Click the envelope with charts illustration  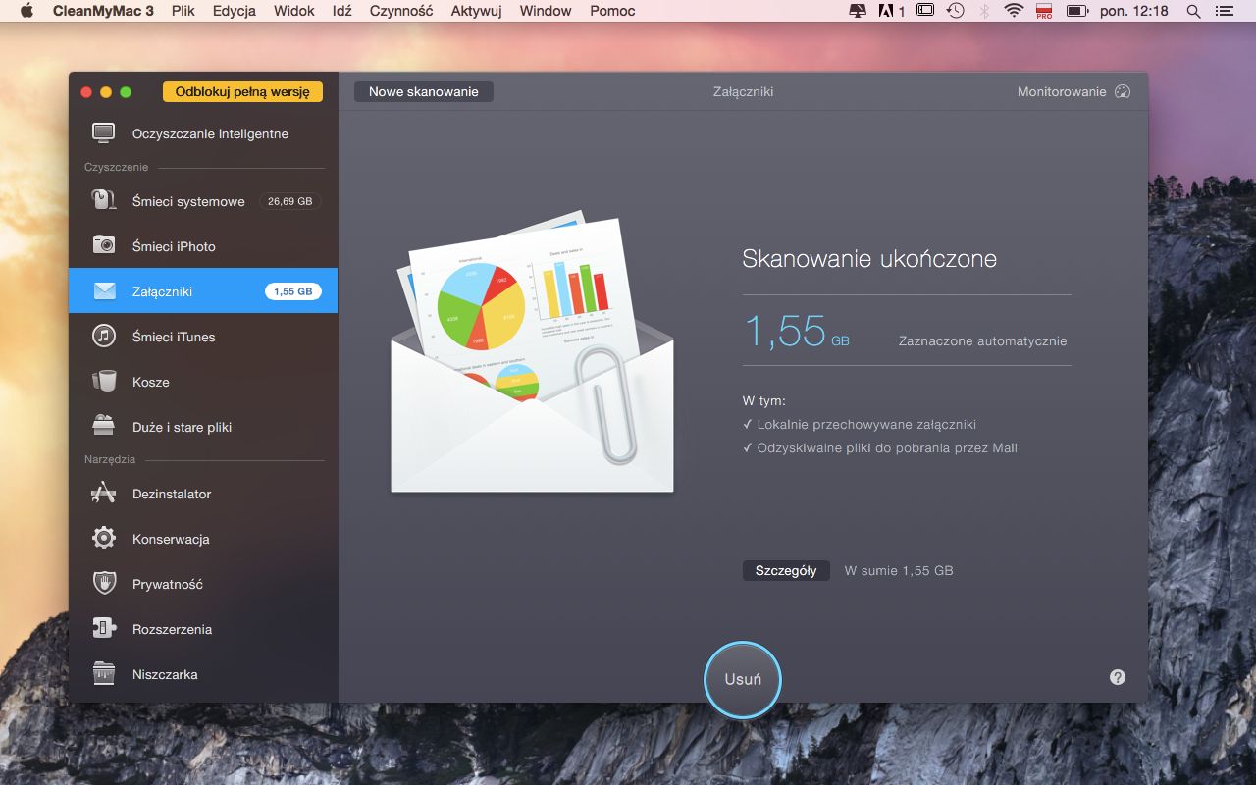tap(533, 351)
